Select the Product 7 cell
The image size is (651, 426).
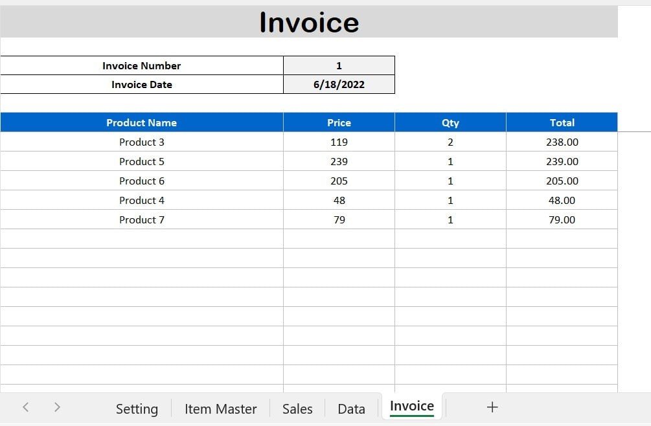[142, 219]
